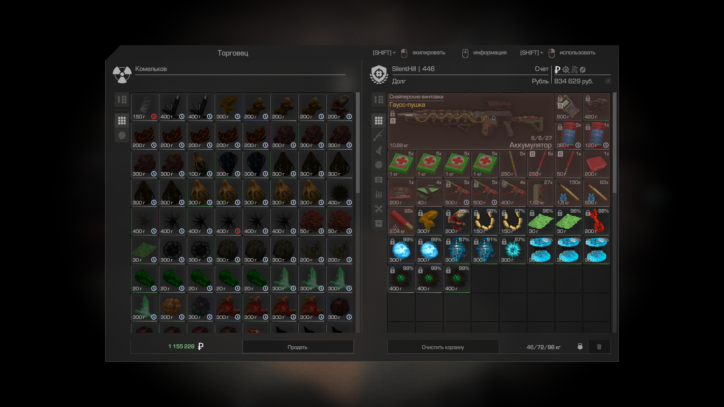Open the question mark help button
Image resolution: width=724 pixels, height=407 pixels.
(x=608, y=81)
